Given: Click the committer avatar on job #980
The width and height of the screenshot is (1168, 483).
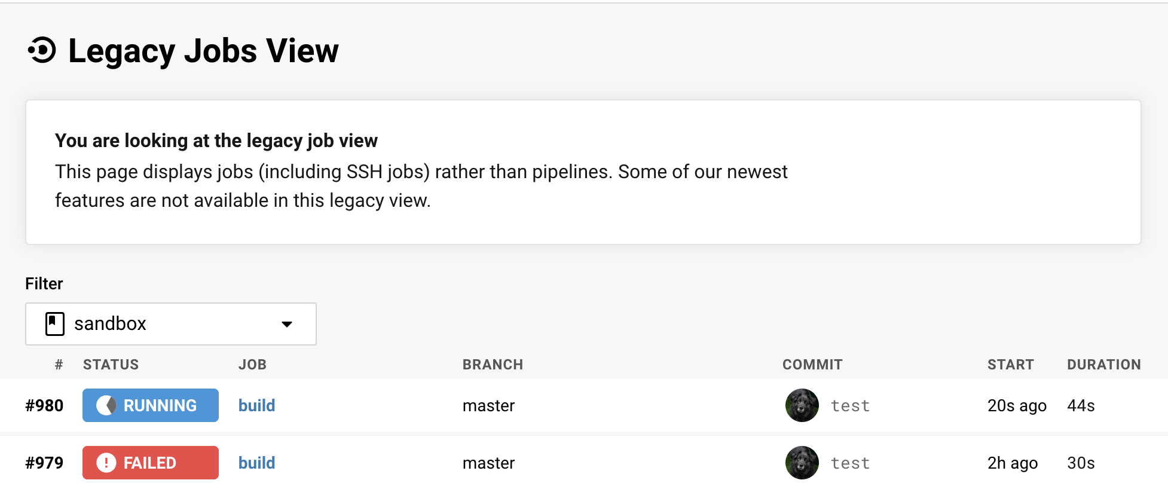Looking at the screenshot, I should [802, 405].
